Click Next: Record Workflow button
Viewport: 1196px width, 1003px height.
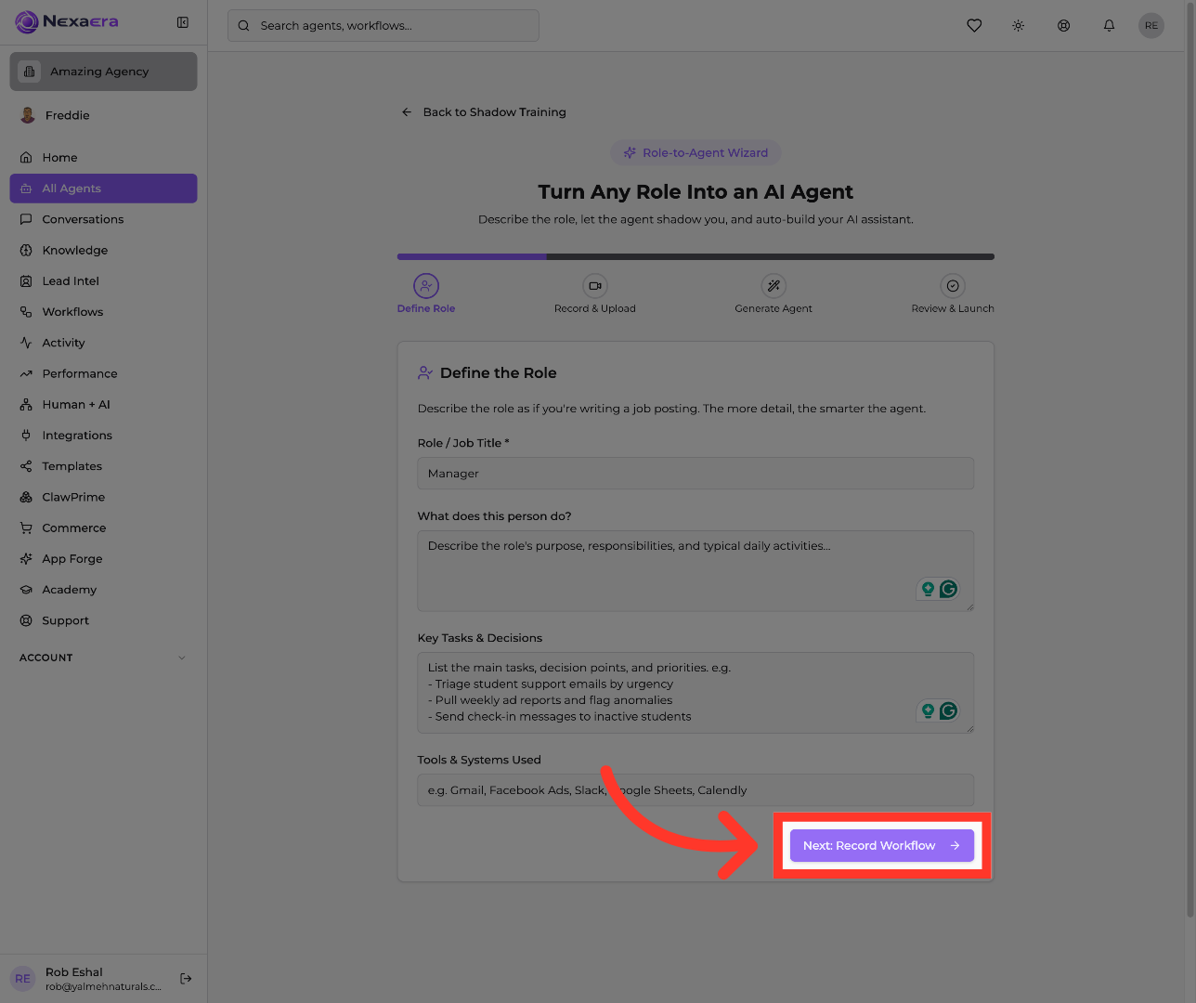point(882,846)
